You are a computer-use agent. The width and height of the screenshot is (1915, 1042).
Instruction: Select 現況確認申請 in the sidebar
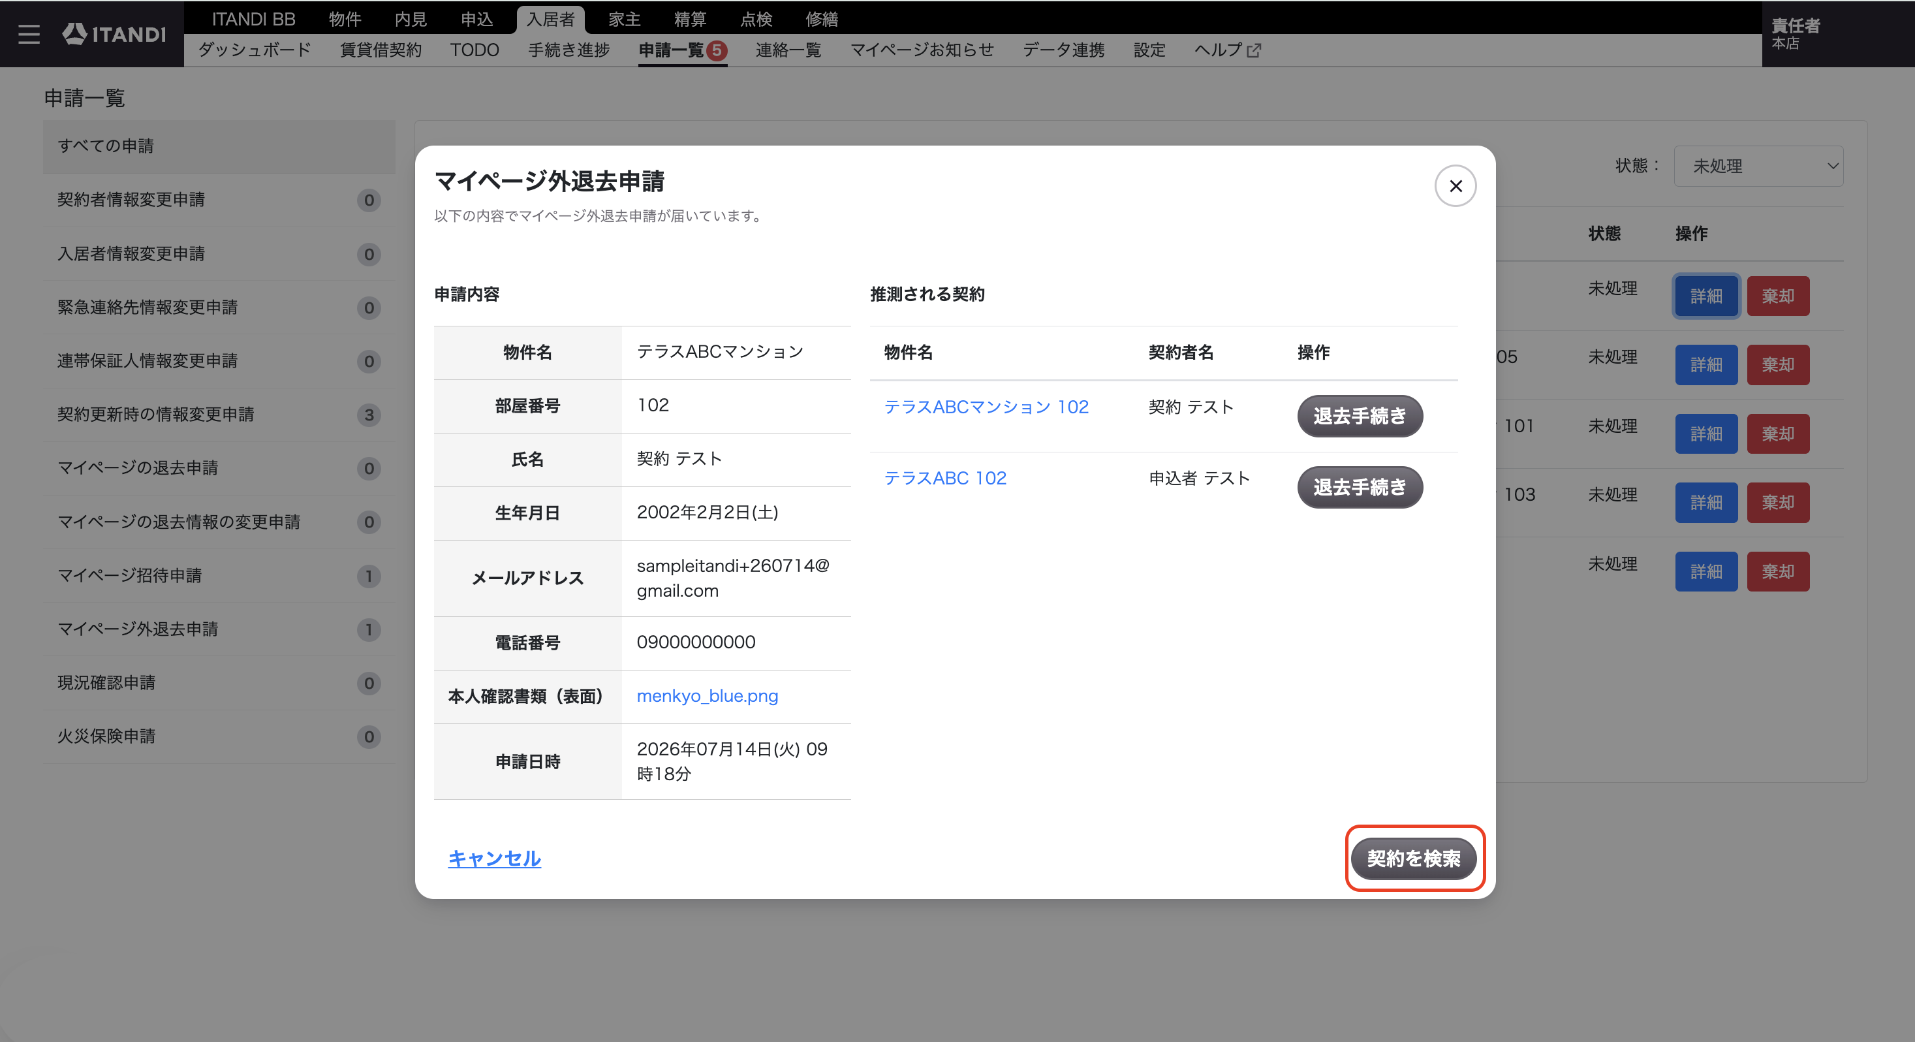pos(219,683)
